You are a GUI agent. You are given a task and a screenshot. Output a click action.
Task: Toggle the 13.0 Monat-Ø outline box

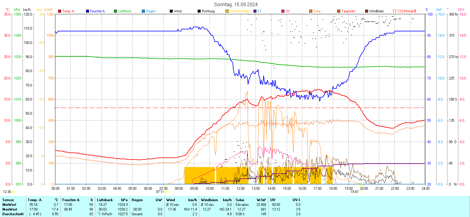pos(395,11)
